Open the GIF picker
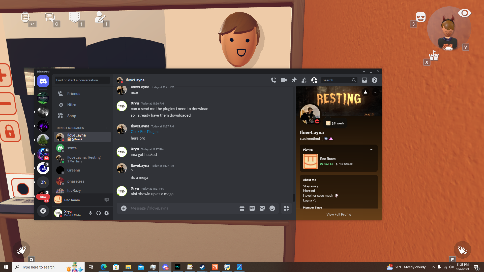 click(x=252, y=208)
